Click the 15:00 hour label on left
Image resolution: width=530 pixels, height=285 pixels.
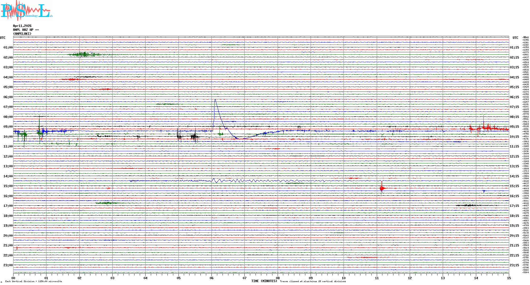(x=8, y=186)
